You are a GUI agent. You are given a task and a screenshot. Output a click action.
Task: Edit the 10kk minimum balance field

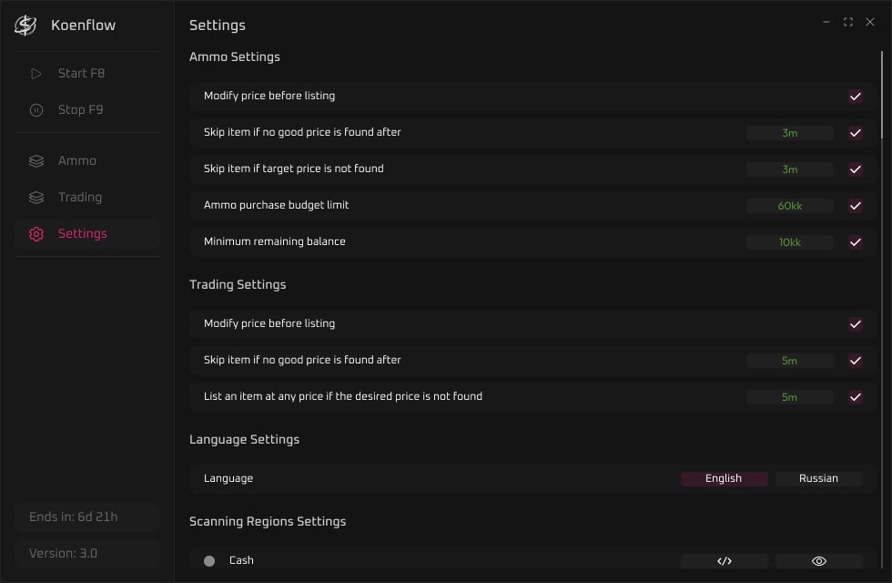(x=790, y=242)
